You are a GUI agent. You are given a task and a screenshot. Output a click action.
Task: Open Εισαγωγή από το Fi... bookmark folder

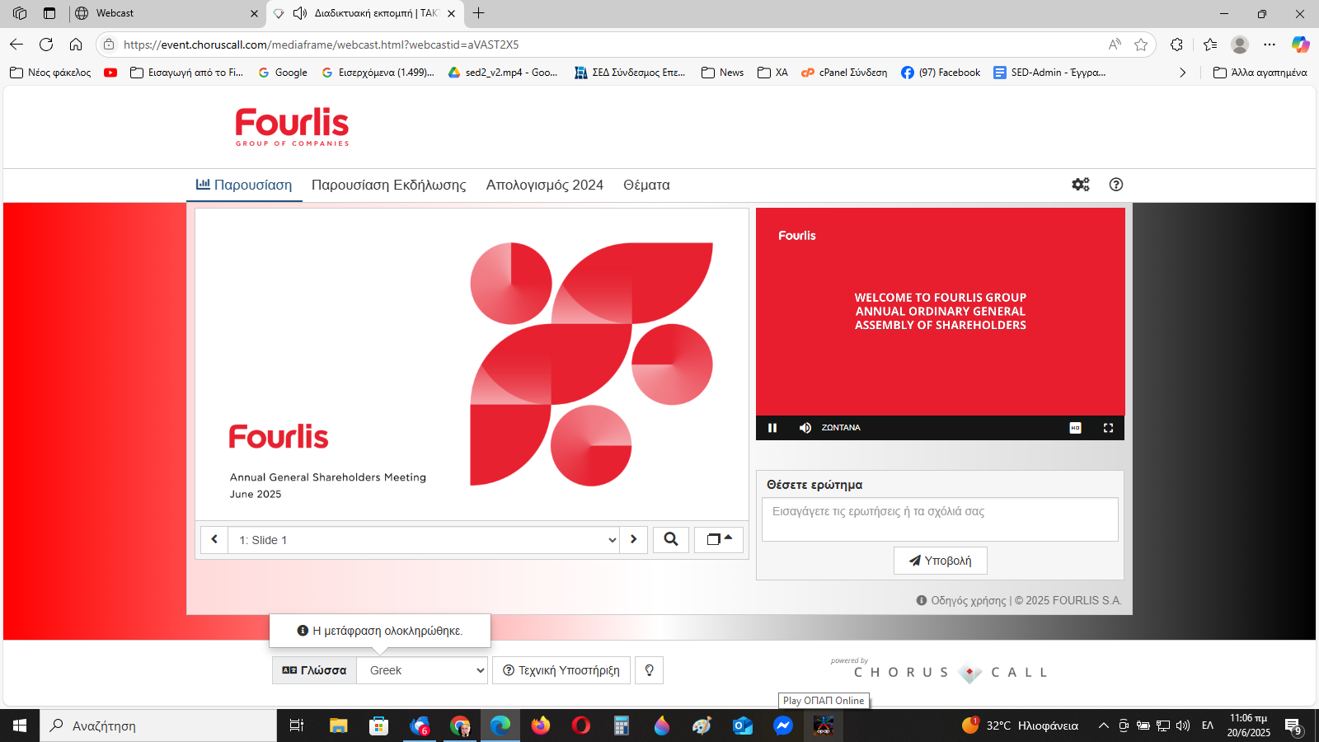[187, 73]
